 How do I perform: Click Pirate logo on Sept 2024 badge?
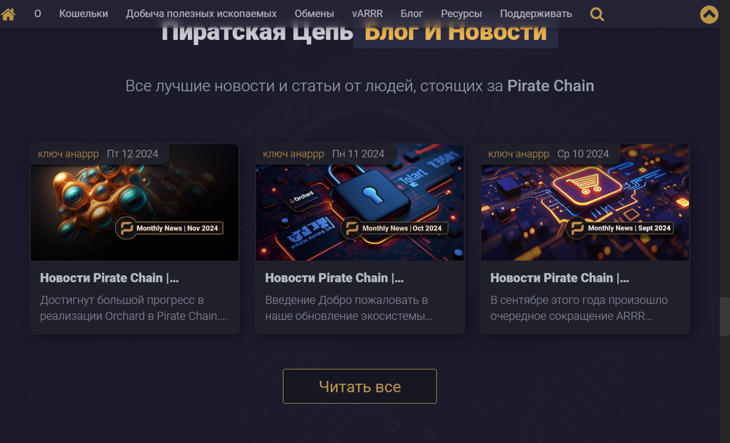(x=577, y=228)
